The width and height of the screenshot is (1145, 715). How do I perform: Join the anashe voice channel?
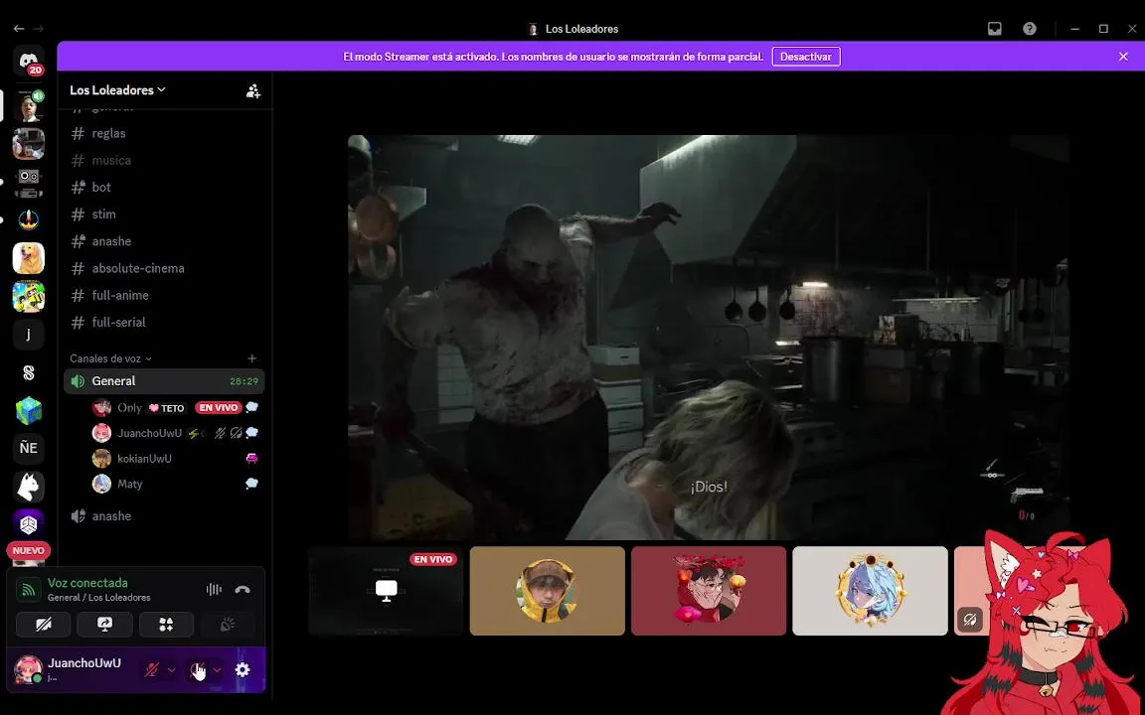pos(164,515)
